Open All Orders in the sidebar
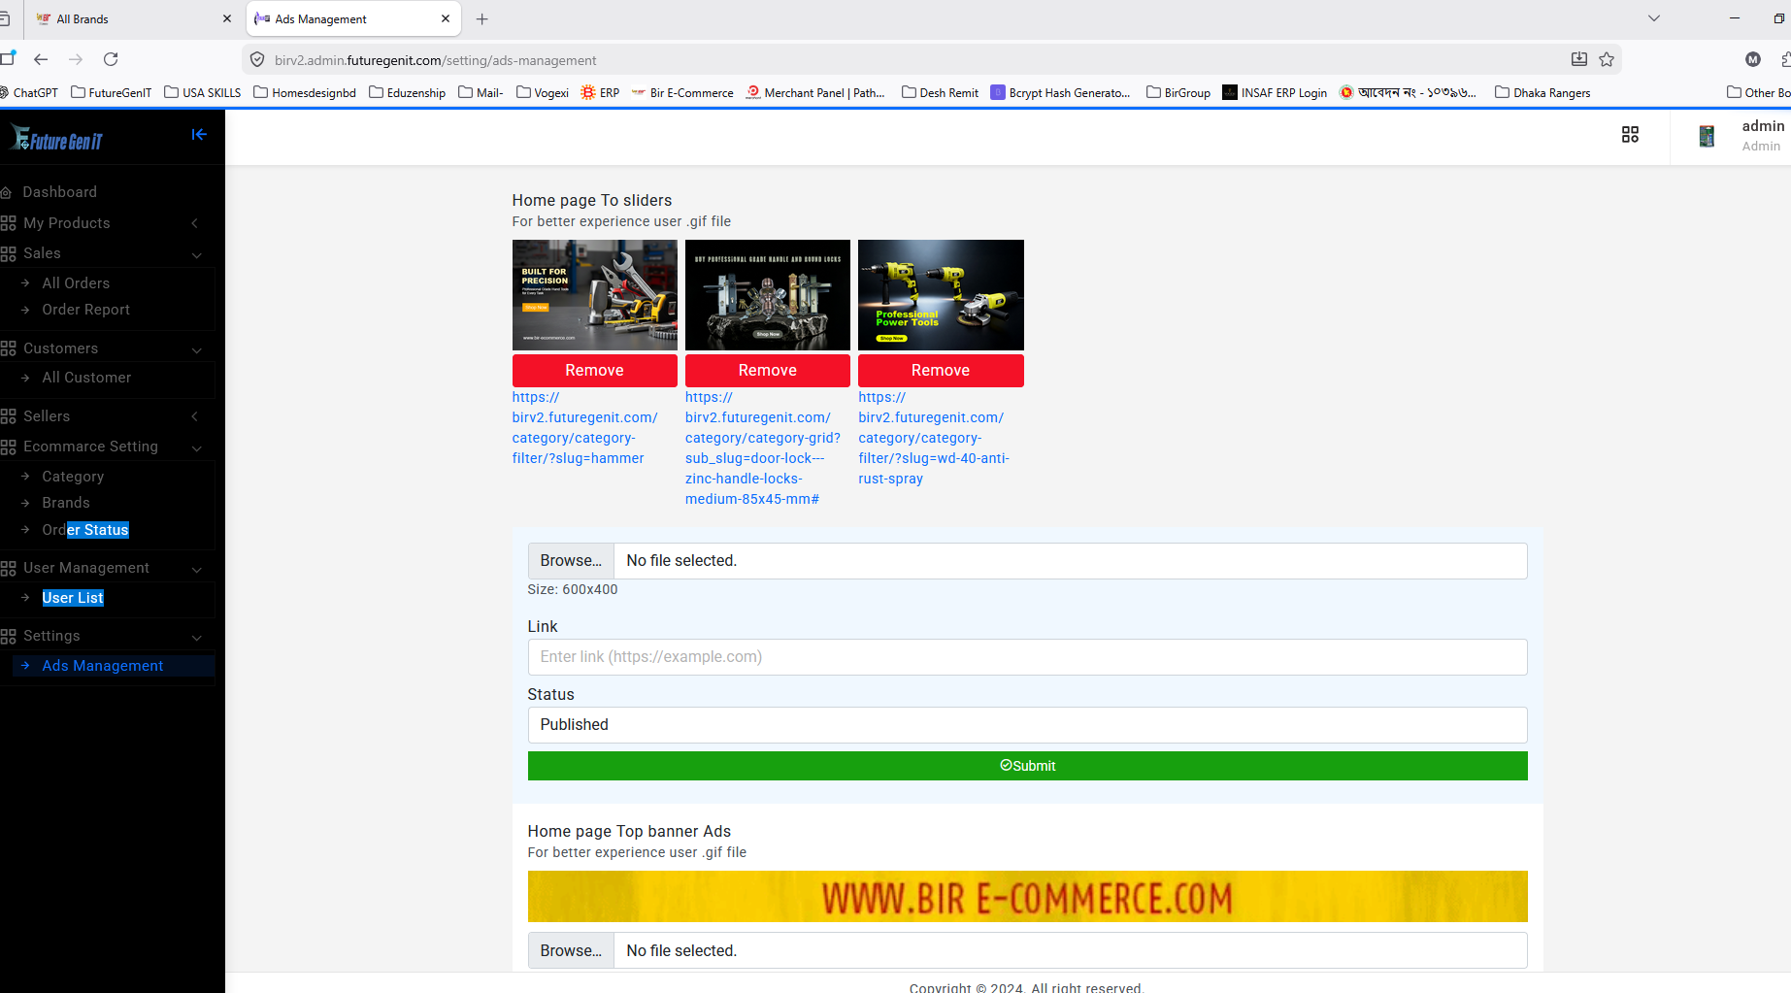This screenshot has width=1791, height=993. 76,283
